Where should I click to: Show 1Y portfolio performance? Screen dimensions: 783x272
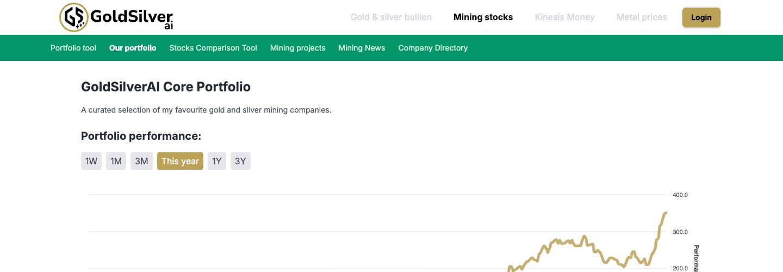click(x=217, y=161)
